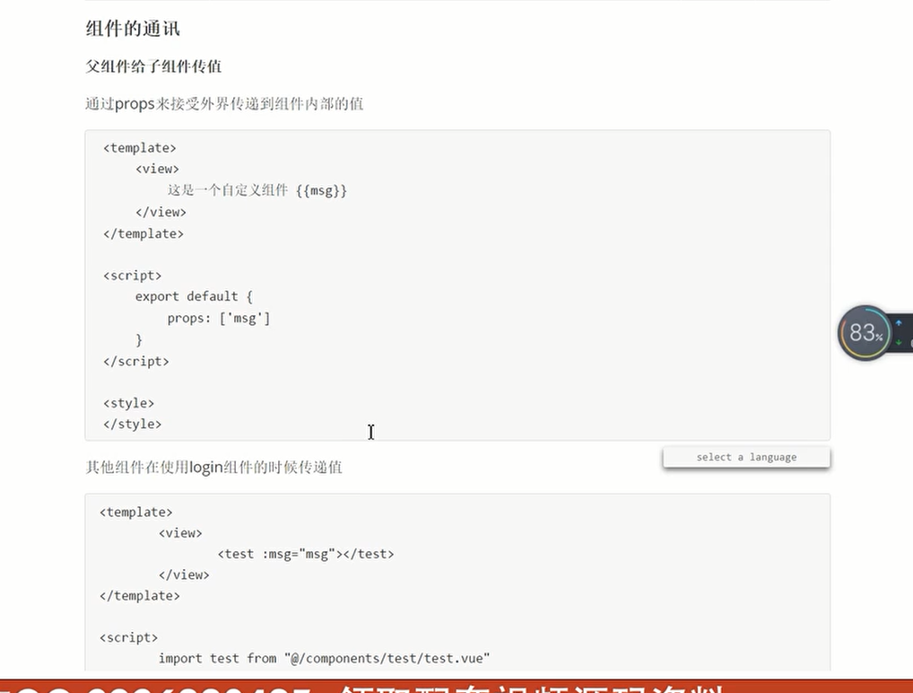Click the upload arrow beside 83% widget
This screenshot has width=913, height=693.
899,322
